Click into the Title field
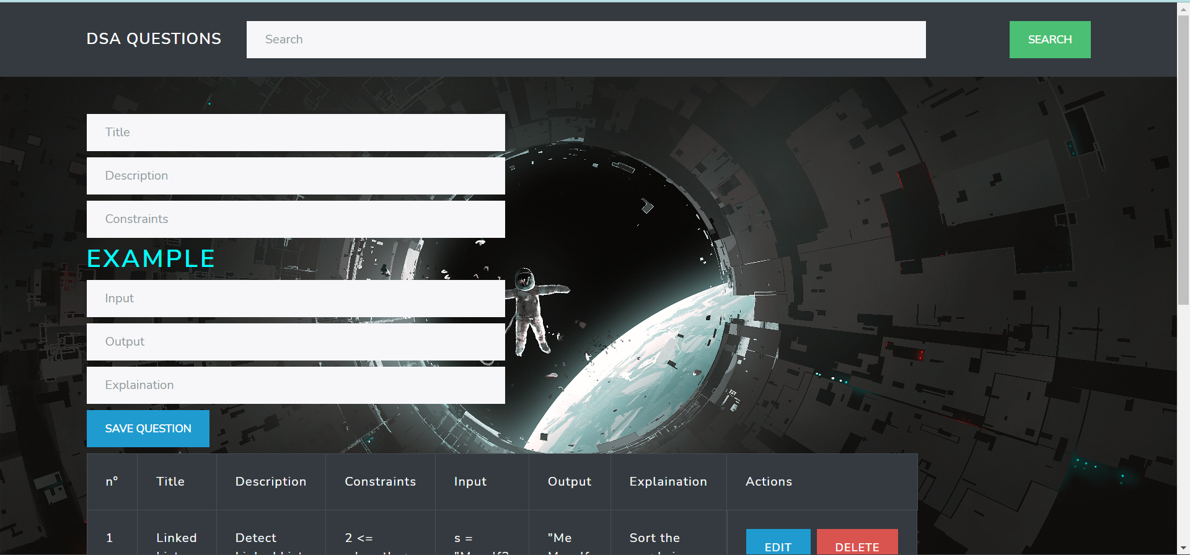The height and width of the screenshot is (555, 1190). 296,133
